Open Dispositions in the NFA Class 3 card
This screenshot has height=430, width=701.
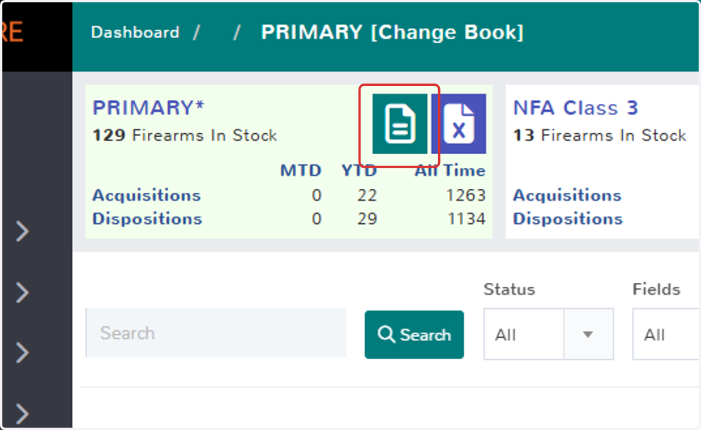point(568,219)
